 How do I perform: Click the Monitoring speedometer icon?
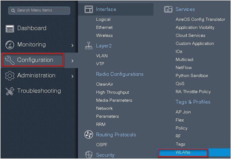coord(10,45)
